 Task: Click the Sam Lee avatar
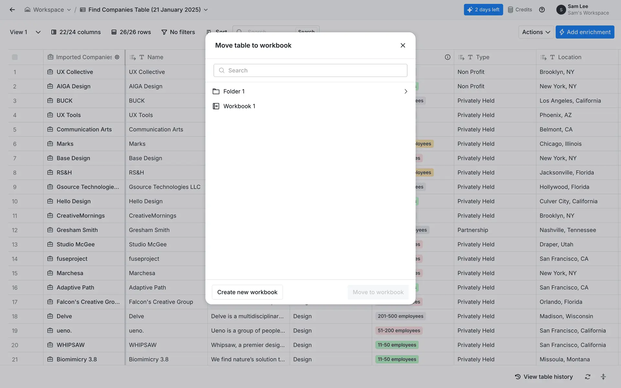coord(561,10)
